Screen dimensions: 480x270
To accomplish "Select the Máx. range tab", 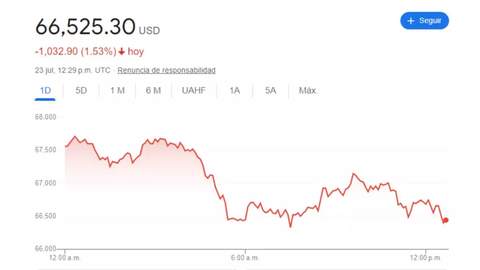I will tap(308, 91).
